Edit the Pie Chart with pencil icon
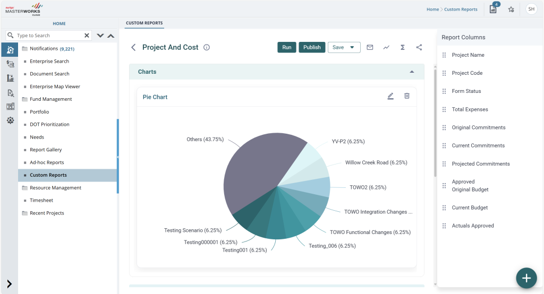 point(390,96)
